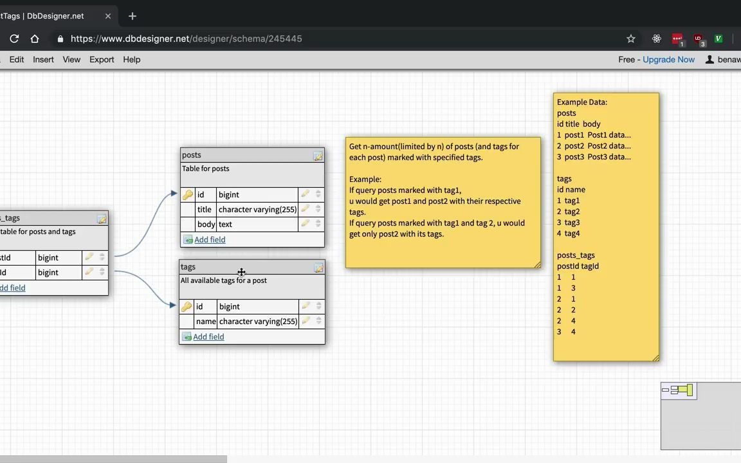The image size is (741, 463).
Task: Click the key icon on posts id field
Action: 187,194
